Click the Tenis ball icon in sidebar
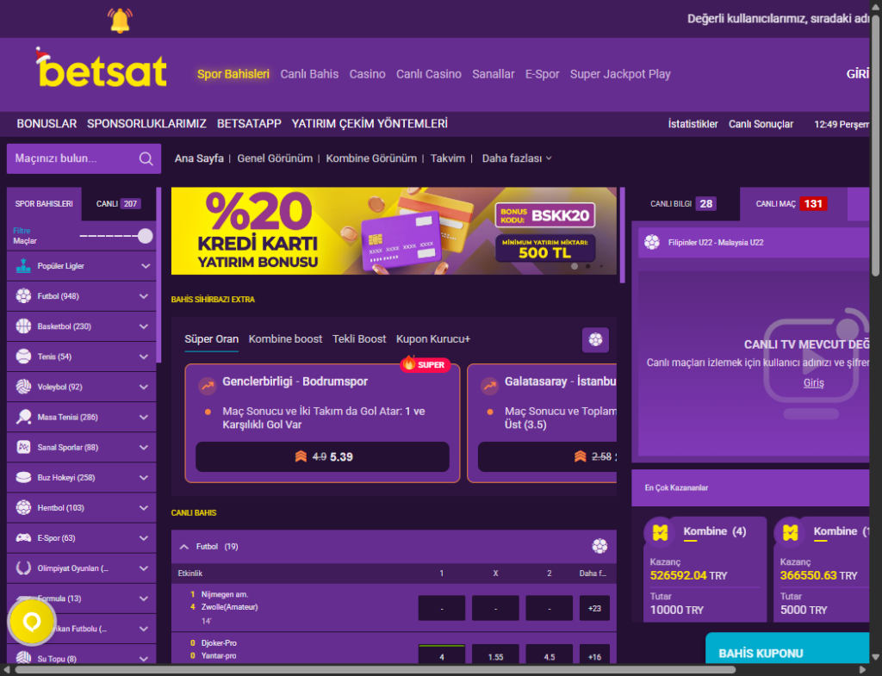Screen dimensions: 882x676 (x=23, y=357)
